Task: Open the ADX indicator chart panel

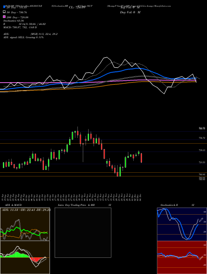Action: coord(25,224)
